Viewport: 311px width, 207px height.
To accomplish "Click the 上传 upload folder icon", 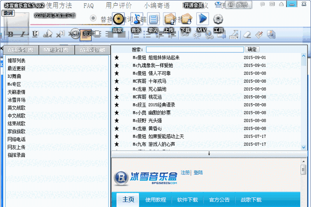I will click(169, 19).
